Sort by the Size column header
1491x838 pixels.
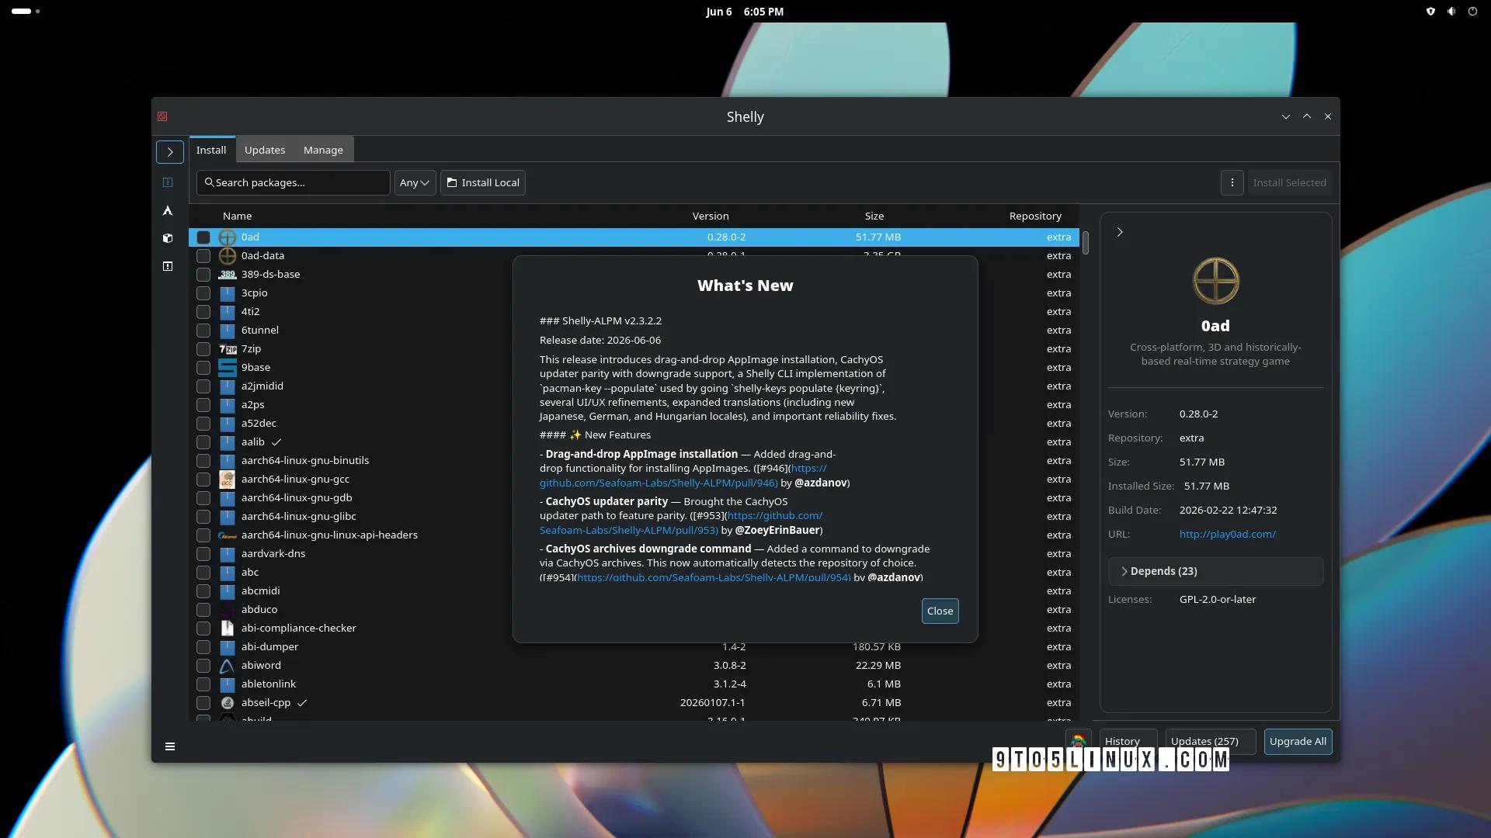click(874, 216)
